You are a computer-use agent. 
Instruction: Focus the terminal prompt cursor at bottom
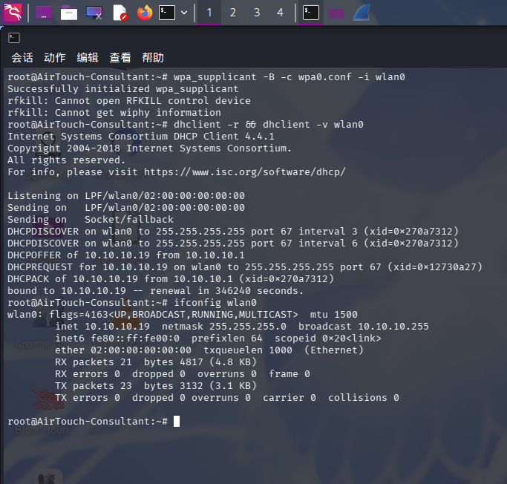tap(177, 422)
